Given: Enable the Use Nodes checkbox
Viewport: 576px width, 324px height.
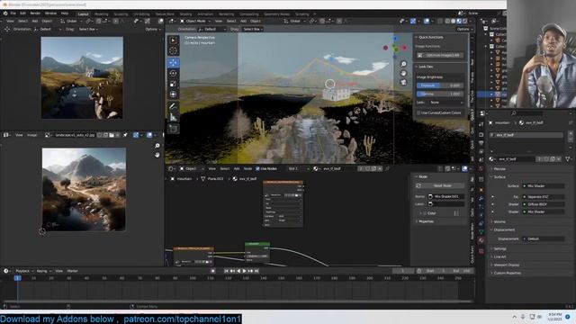Looking at the screenshot, I should tap(257, 168).
